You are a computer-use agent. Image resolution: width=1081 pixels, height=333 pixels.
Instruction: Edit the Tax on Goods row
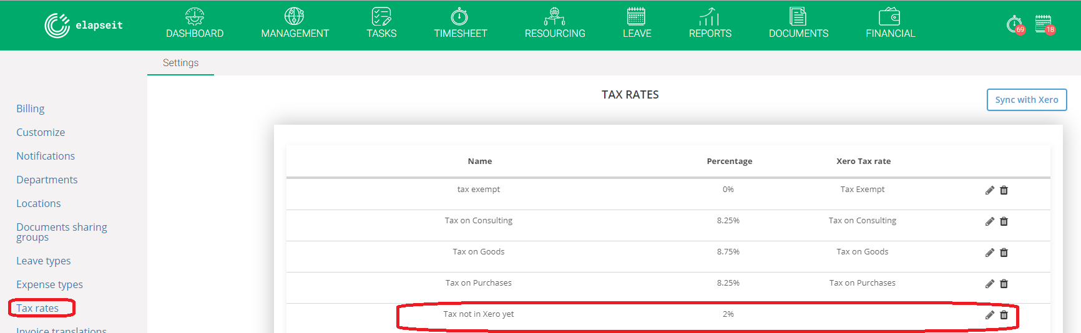coord(990,253)
